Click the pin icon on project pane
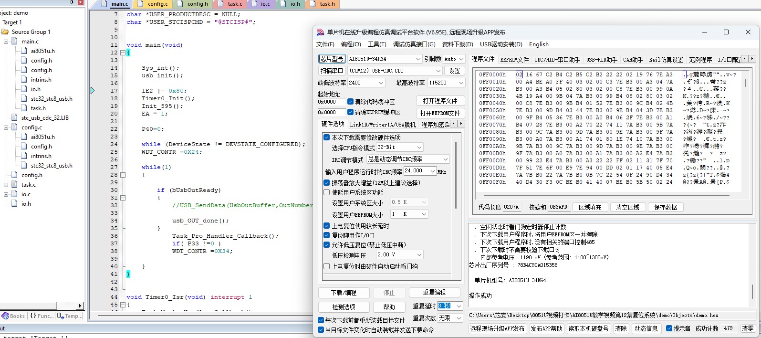This screenshot has width=761, height=338. 72,2
